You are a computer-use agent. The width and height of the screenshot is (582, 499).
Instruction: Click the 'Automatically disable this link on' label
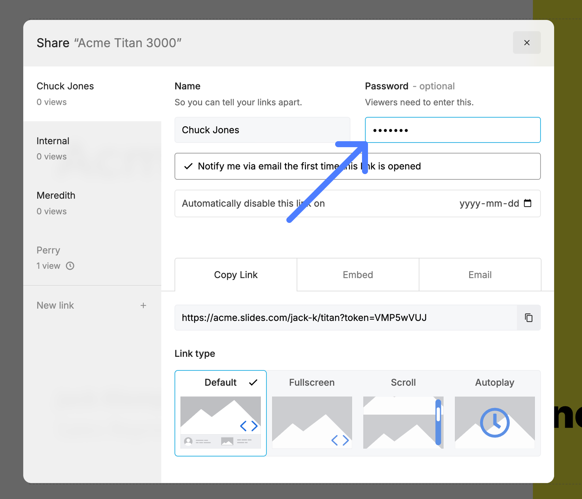coord(253,203)
